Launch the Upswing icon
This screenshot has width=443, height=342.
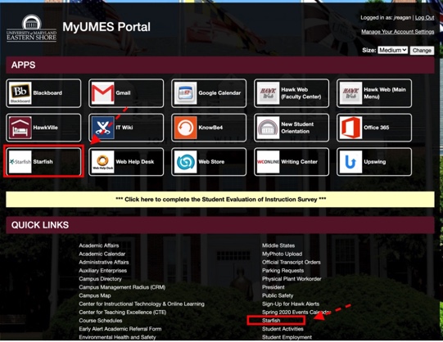(350, 162)
